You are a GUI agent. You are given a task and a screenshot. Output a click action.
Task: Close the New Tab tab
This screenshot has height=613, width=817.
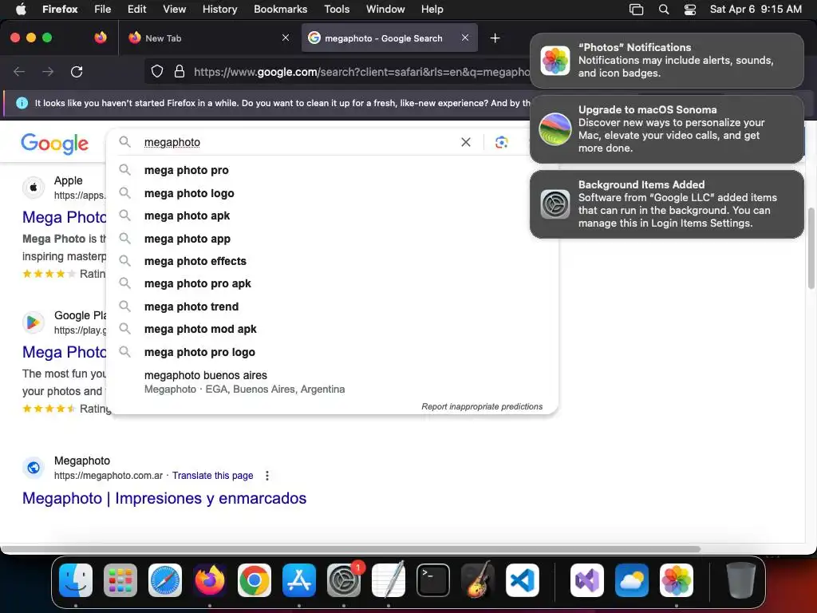pyautogui.click(x=286, y=38)
